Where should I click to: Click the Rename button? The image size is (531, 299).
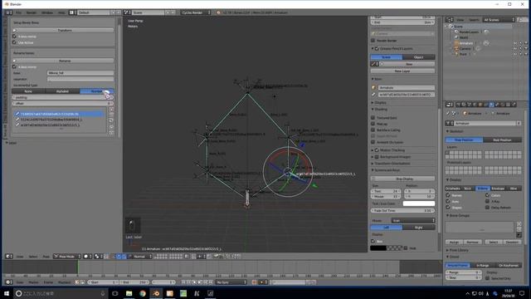64,61
